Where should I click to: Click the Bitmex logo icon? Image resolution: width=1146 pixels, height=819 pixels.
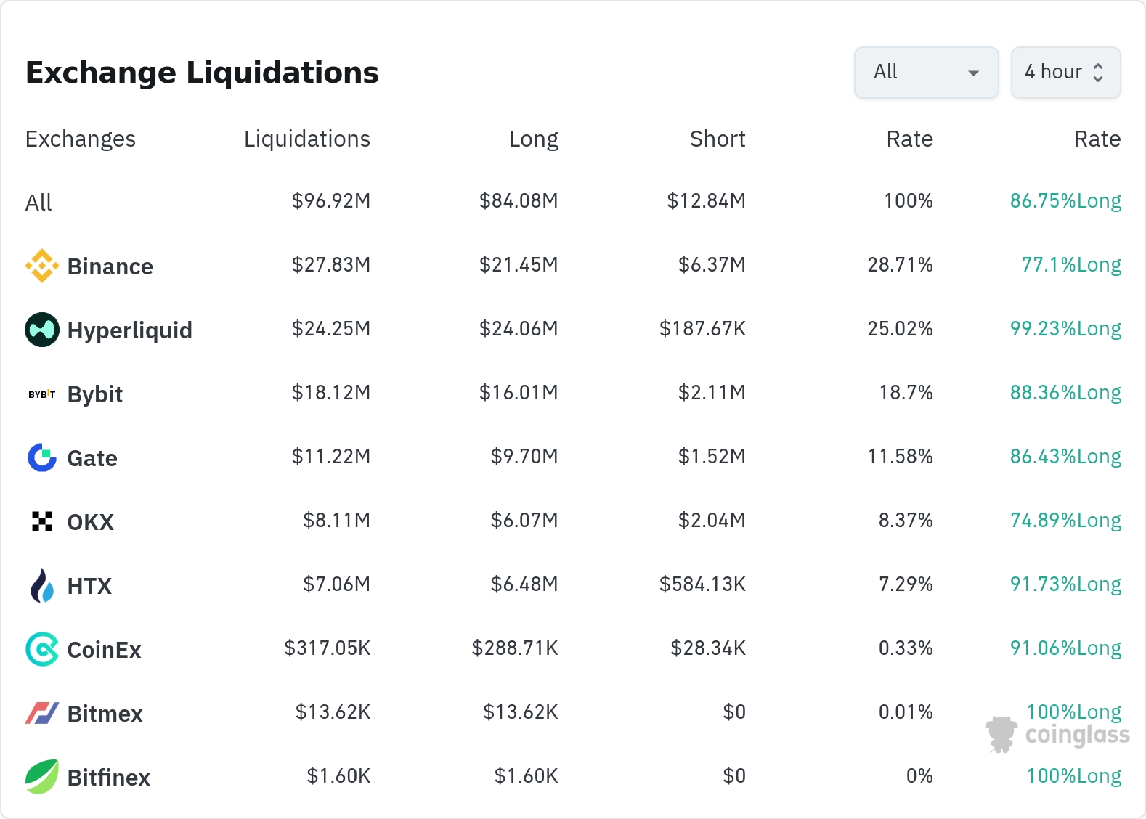(x=42, y=713)
